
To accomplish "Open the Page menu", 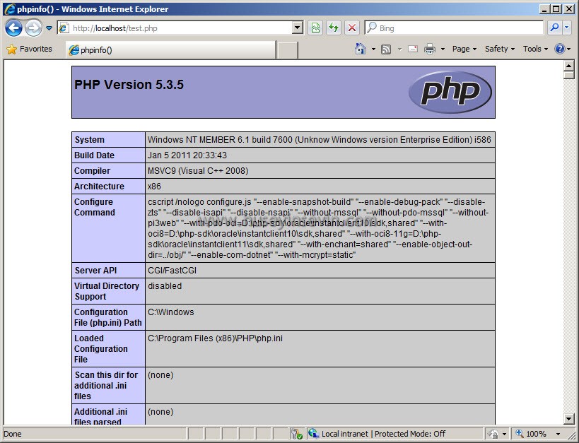I will [x=464, y=49].
